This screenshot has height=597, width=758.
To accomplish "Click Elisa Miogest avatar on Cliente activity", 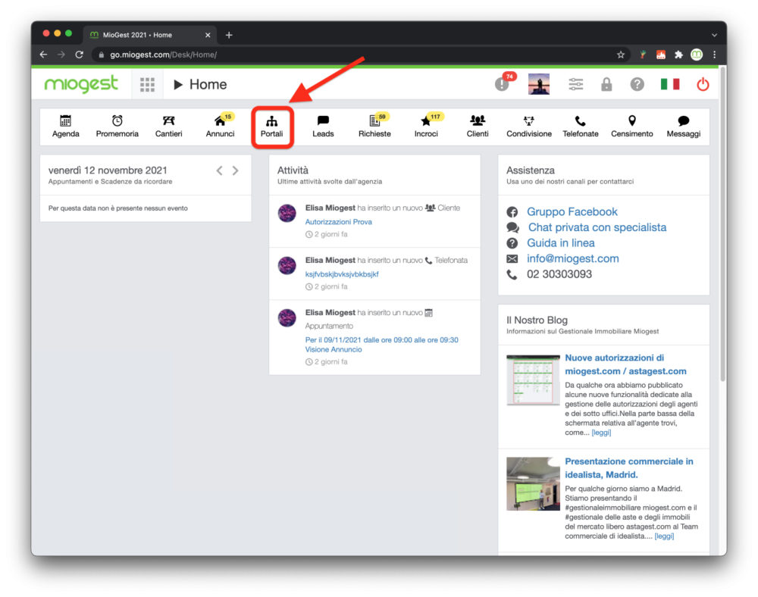I will (x=287, y=213).
